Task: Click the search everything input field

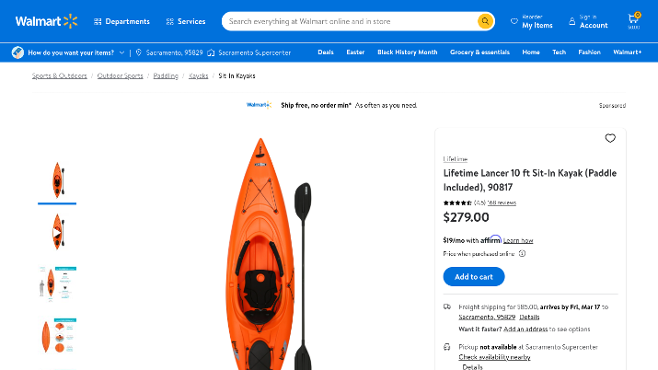Action: click(x=350, y=21)
